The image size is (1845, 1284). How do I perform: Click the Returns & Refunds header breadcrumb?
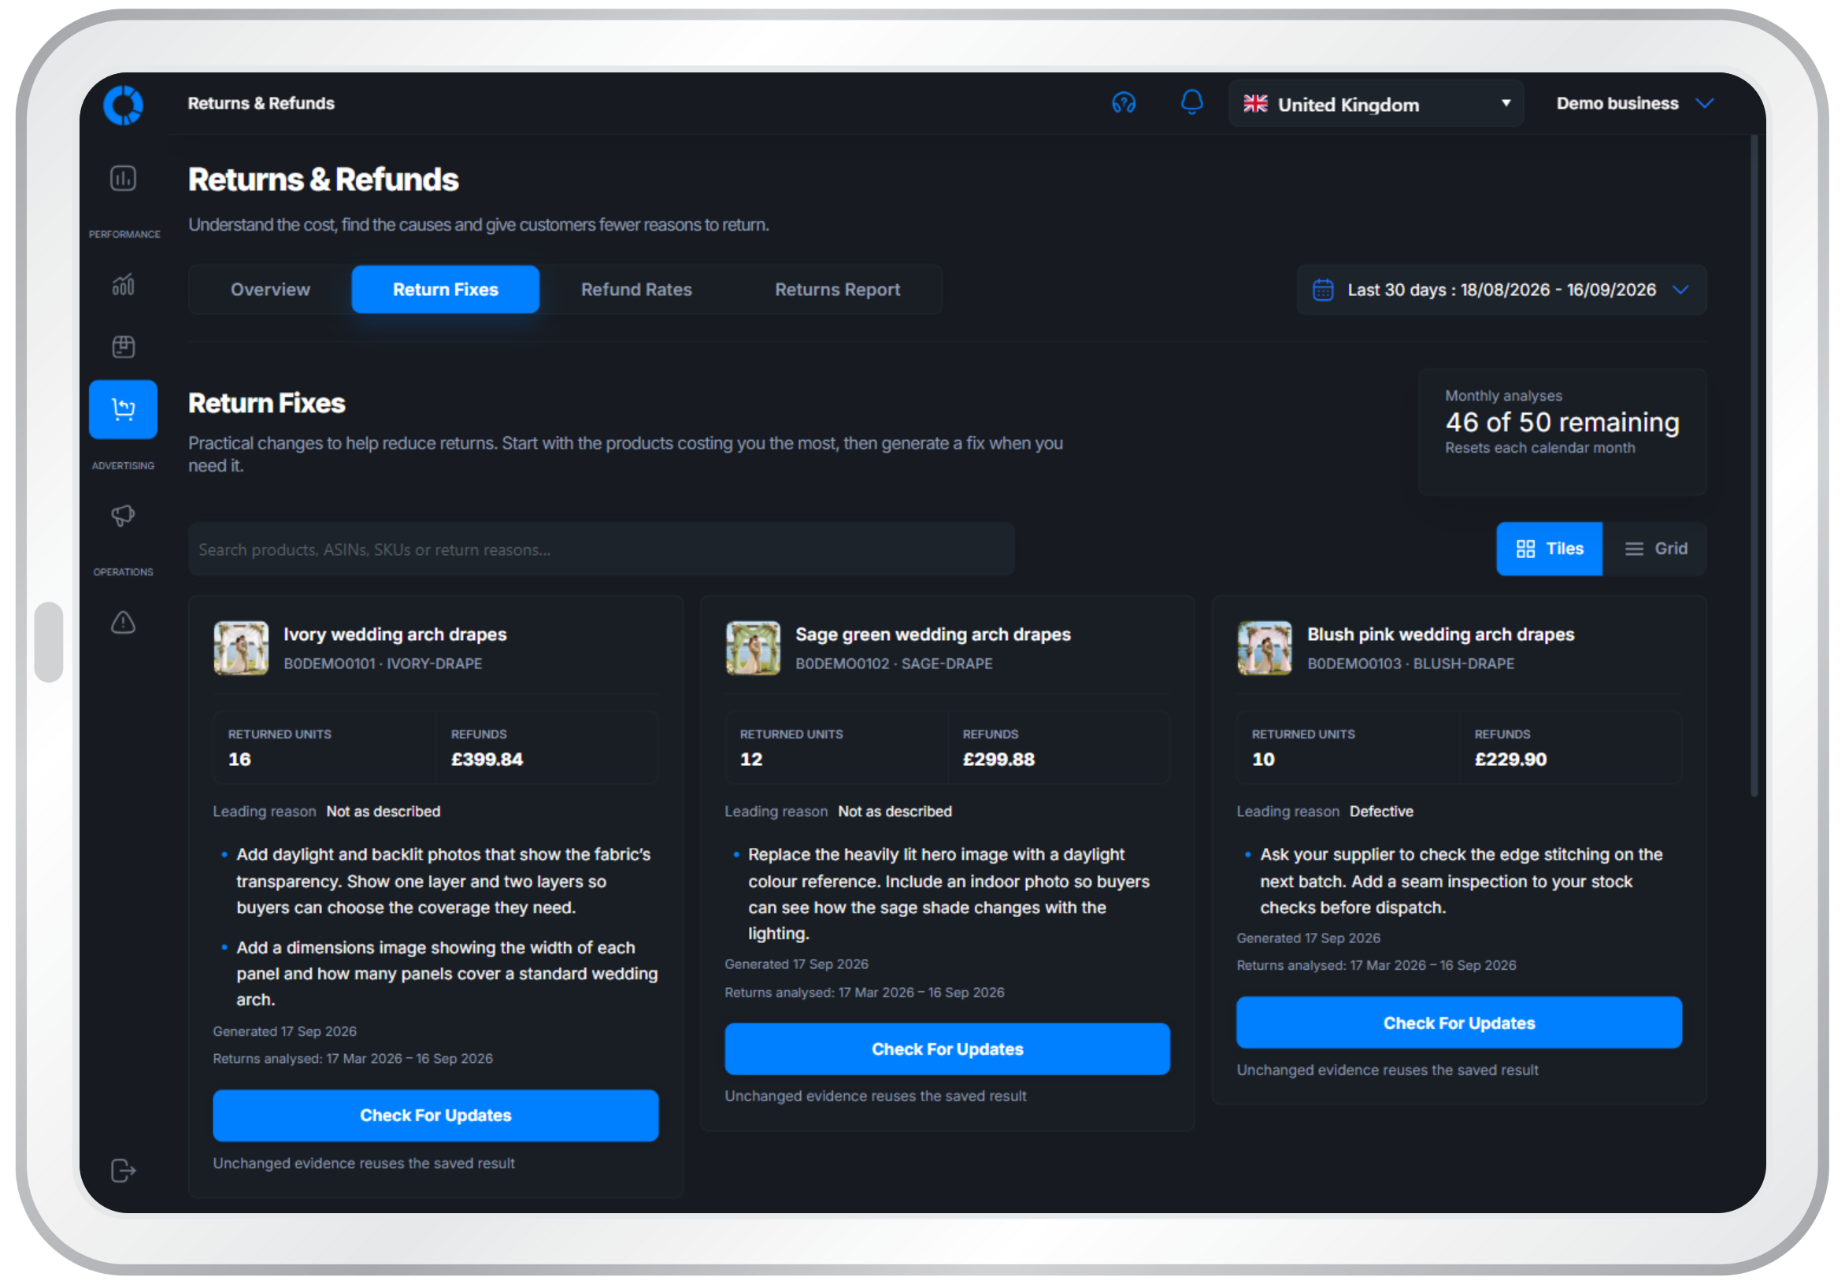click(261, 104)
